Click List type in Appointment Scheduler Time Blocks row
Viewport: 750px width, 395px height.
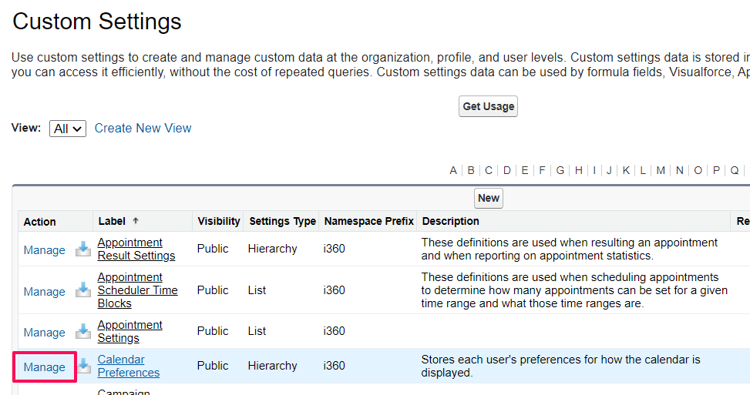257,290
